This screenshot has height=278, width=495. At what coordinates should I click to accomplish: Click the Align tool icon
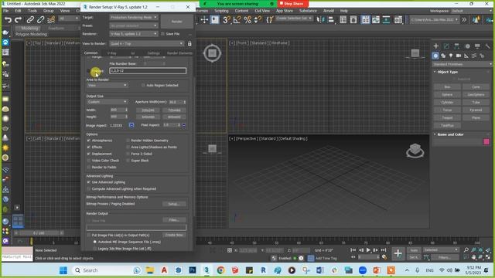tap(331, 20)
